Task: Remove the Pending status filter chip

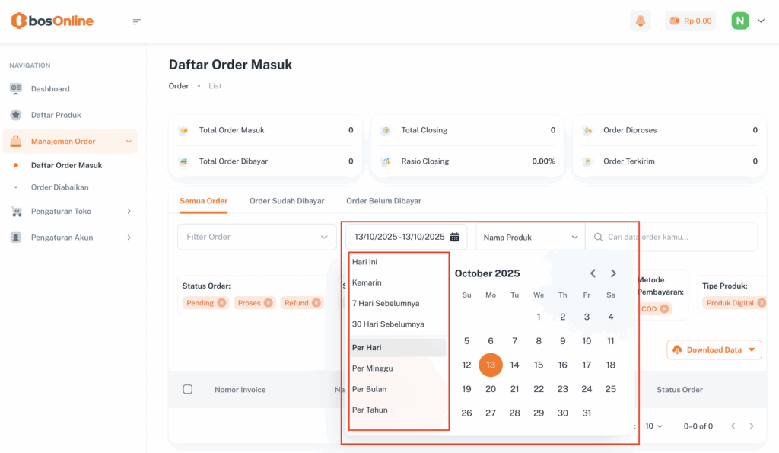Action: point(221,303)
